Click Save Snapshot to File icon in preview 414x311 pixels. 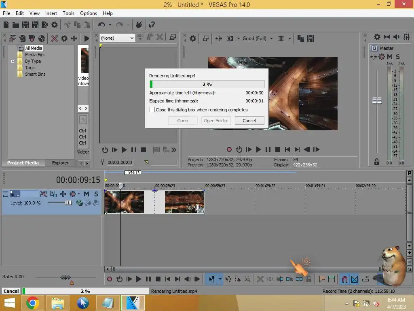(310, 38)
